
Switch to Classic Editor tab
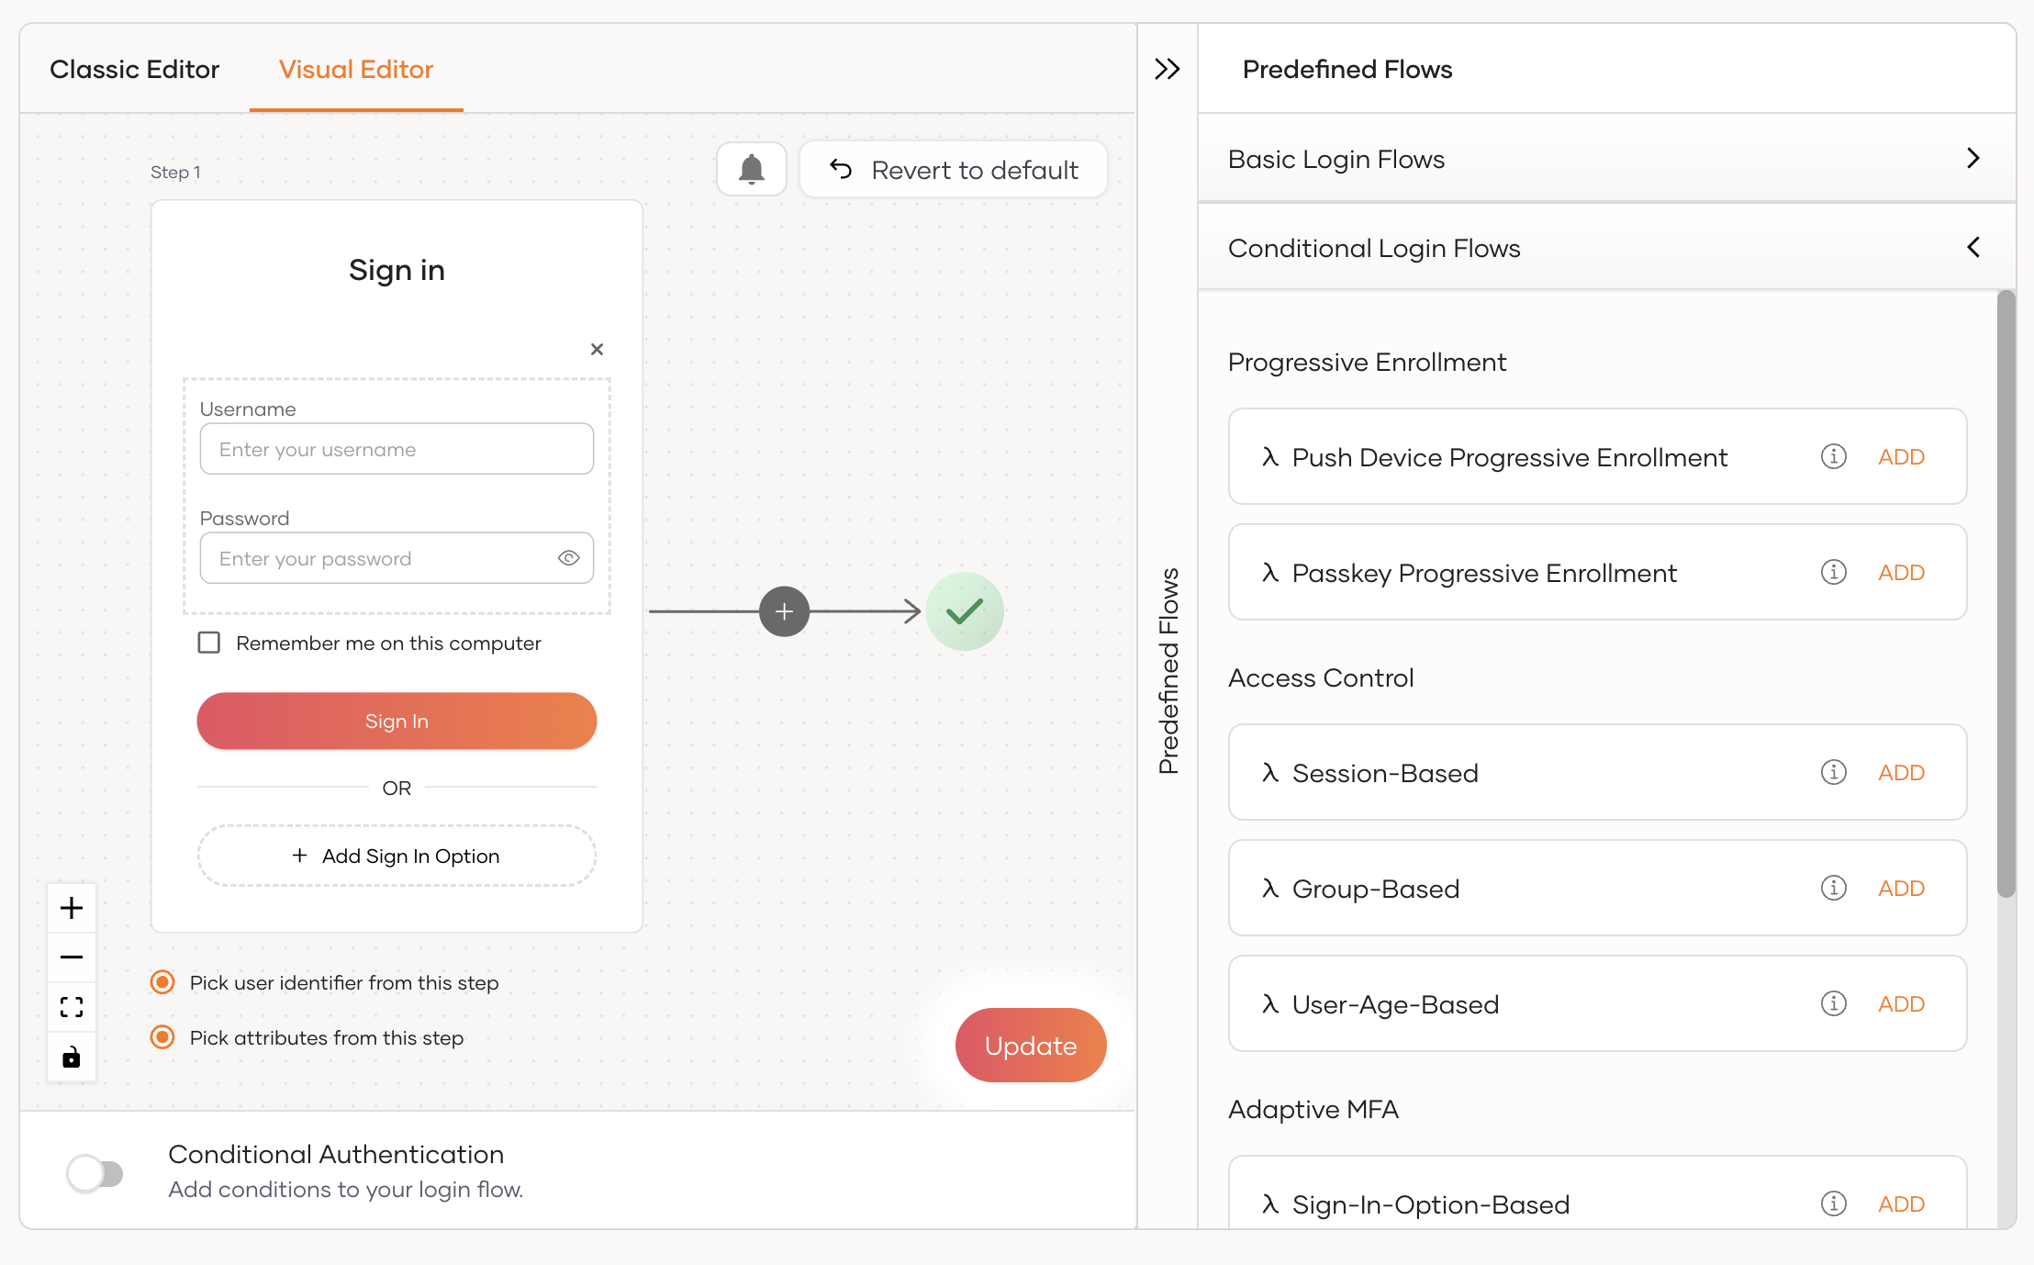[135, 69]
